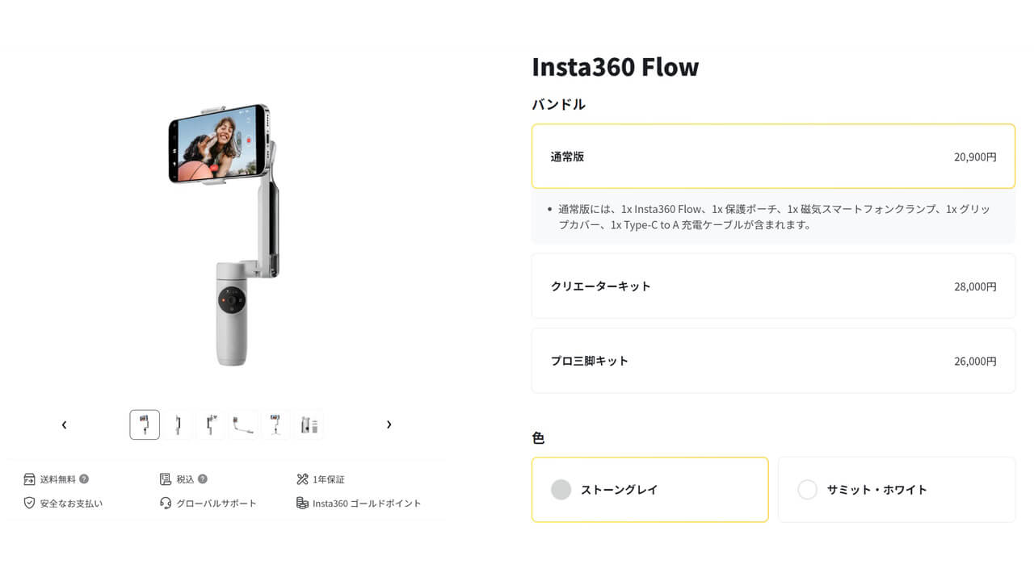
Task: Click the previous image chevron arrow
Action: click(x=64, y=424)
